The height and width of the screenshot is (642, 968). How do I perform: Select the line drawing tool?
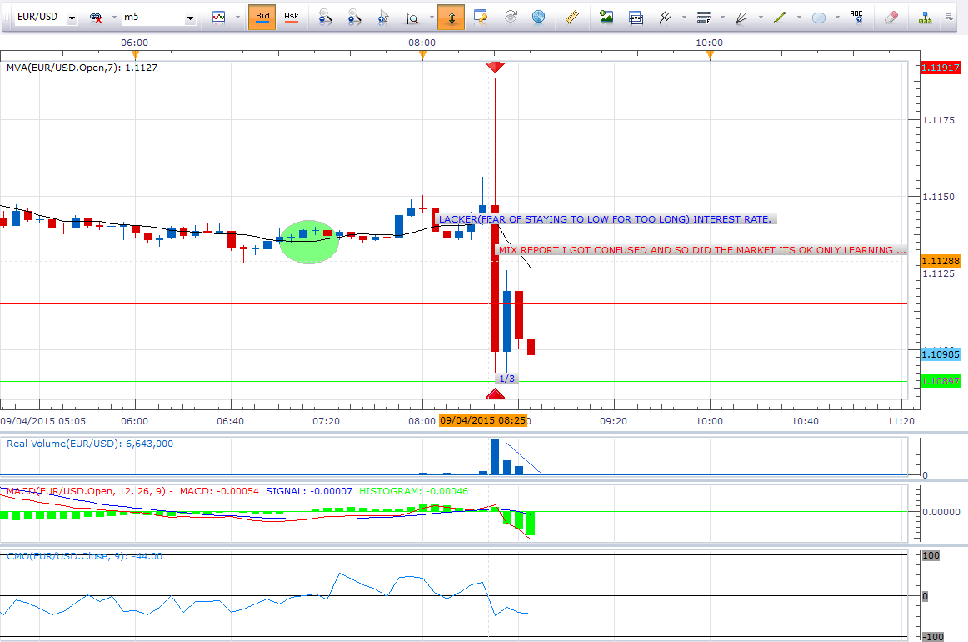(778, 16)
